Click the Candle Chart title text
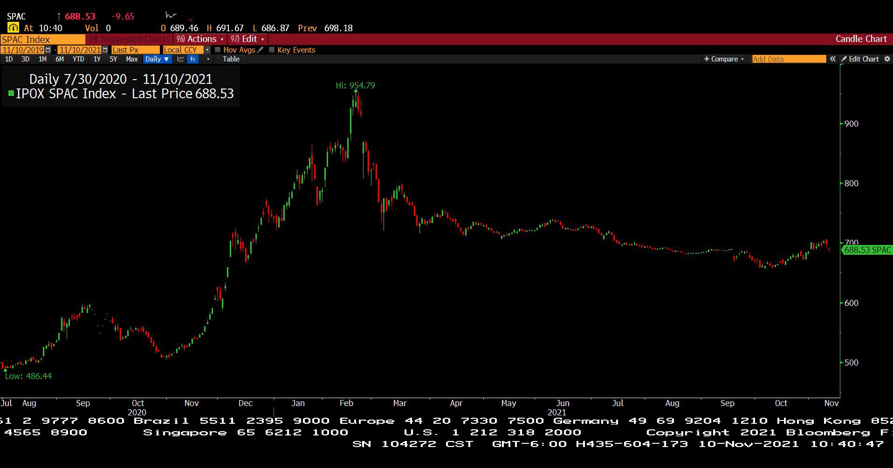The image size is (893, 468). [x=861, y=39]
